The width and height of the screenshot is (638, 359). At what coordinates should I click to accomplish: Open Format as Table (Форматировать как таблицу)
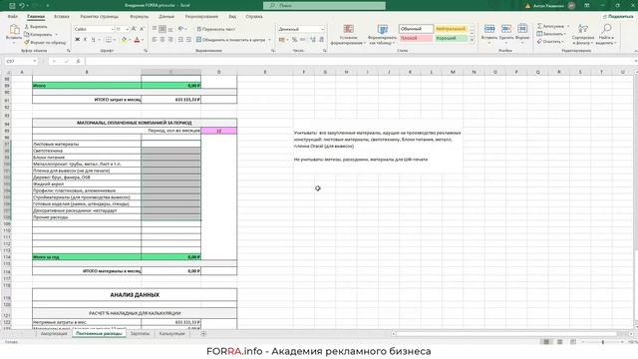point(382,35)
